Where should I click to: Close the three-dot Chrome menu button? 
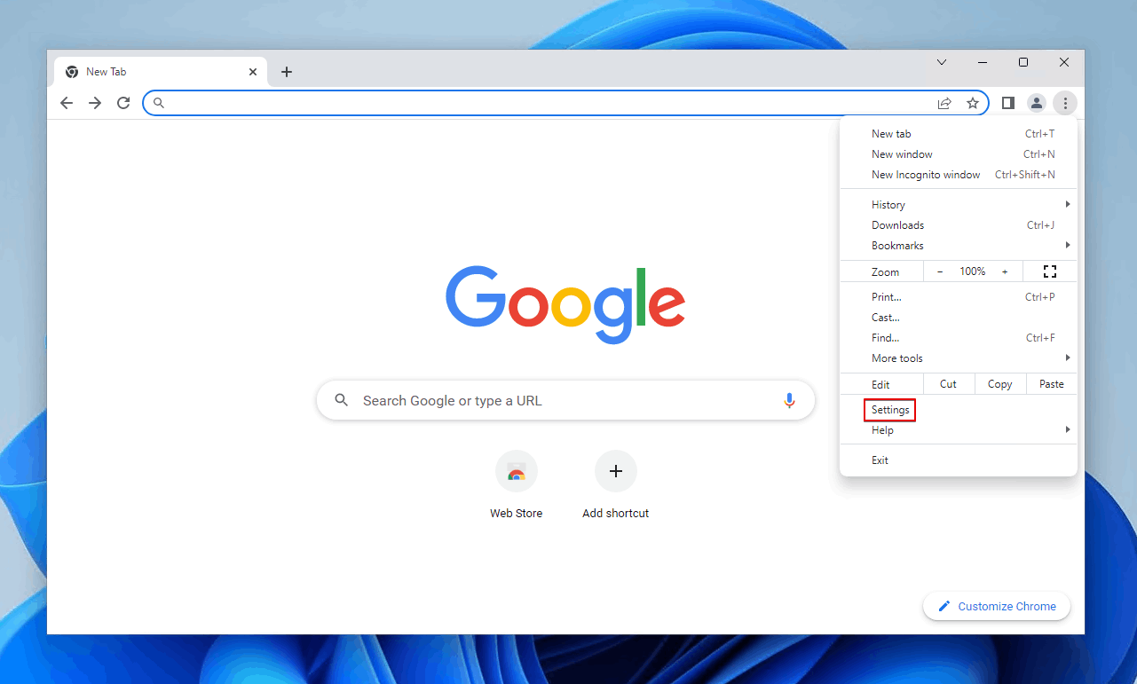click(x=1065, y=103)
